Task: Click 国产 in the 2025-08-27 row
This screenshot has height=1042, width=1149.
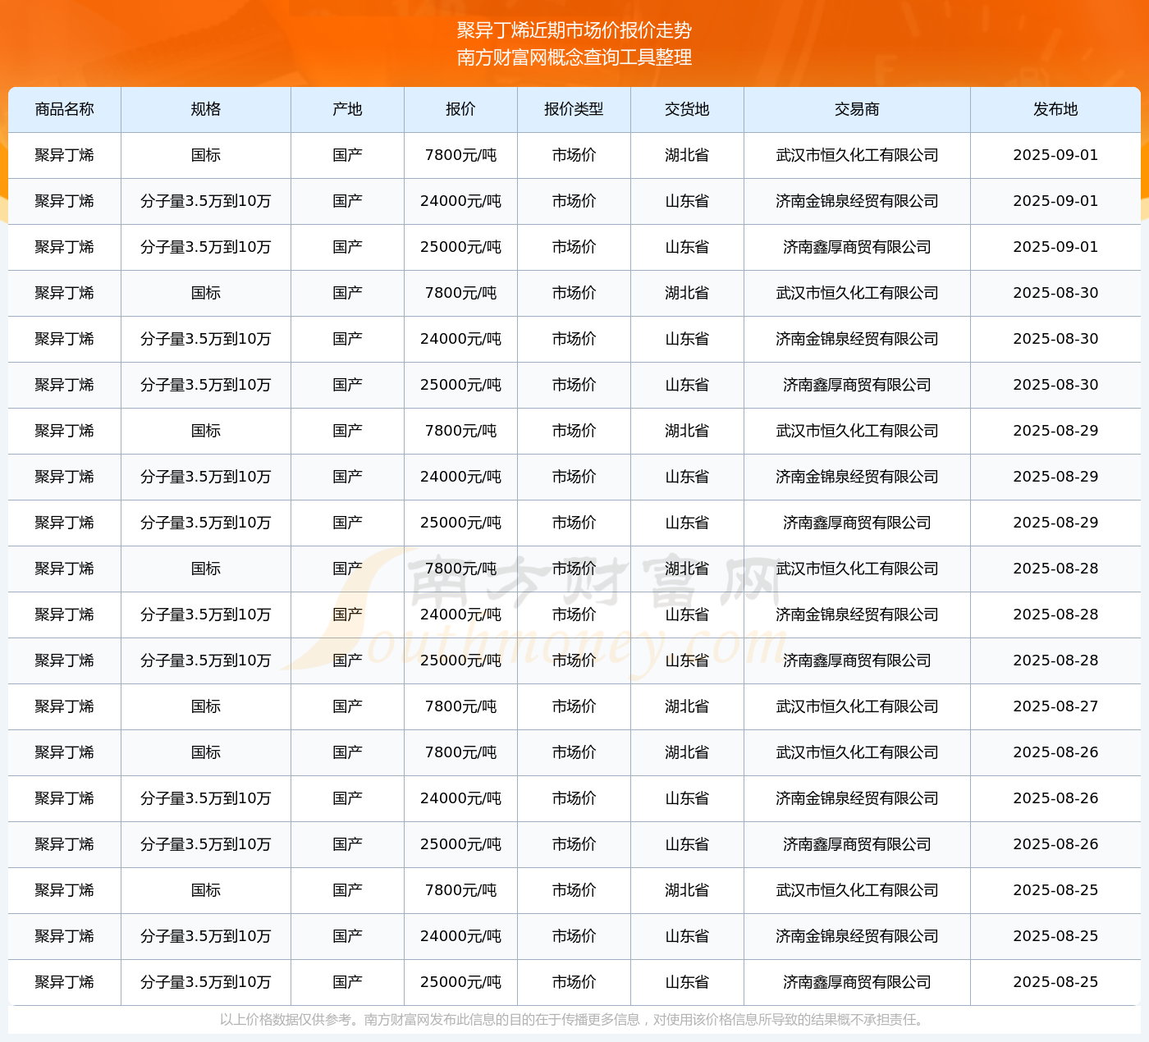Action: 347,706
